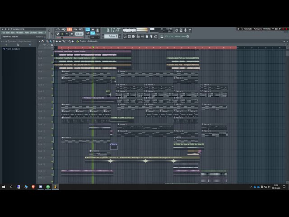The width and height of the screenshot is (289, 217).
Task: Click the download content library icon
Action: click(162, 36)
